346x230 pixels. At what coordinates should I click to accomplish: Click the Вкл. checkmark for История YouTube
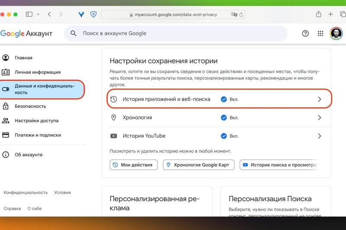click(x=224, y=136)
